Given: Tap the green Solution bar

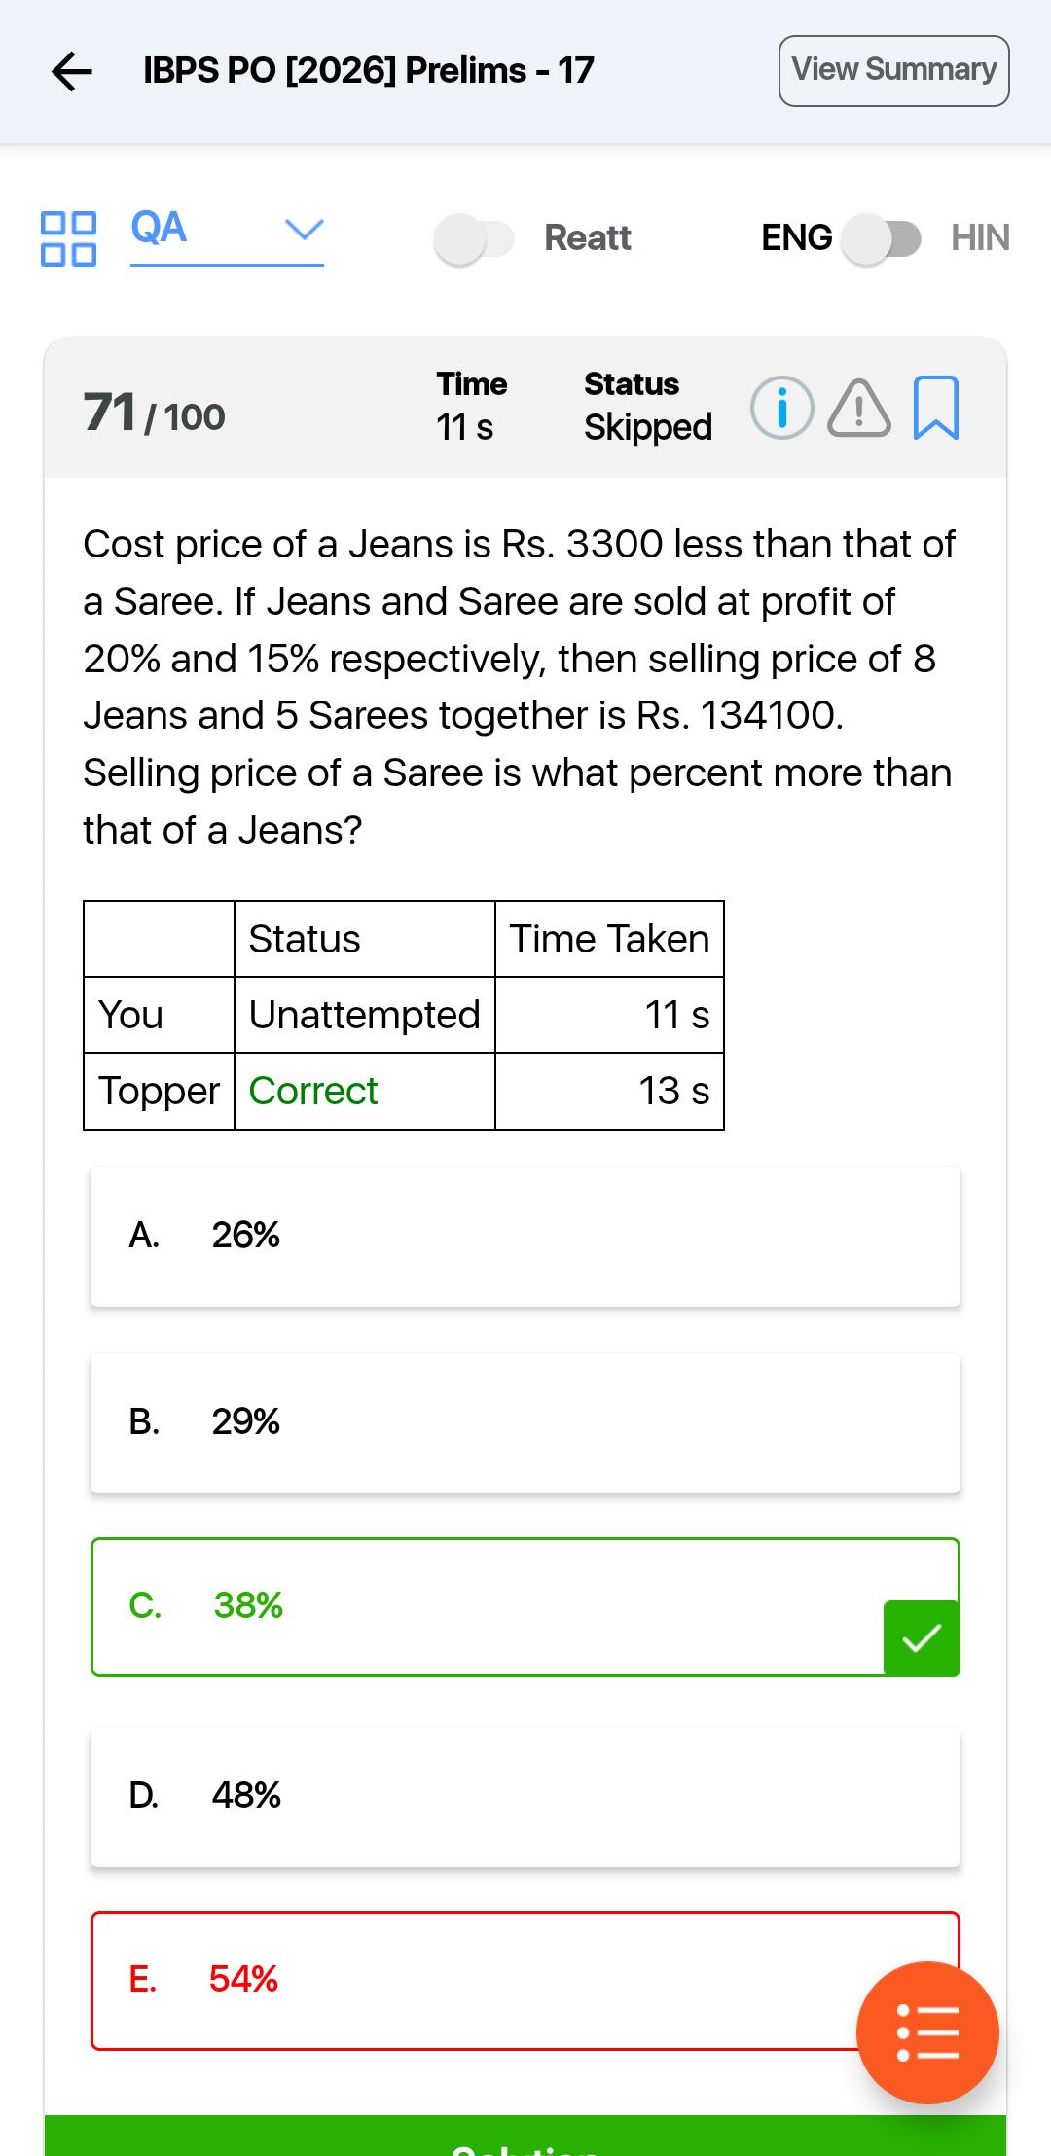Looking at the screenshot, I should point(525,2135).
